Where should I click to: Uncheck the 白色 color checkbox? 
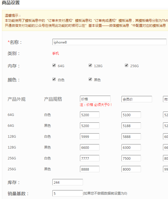point(54,79)
